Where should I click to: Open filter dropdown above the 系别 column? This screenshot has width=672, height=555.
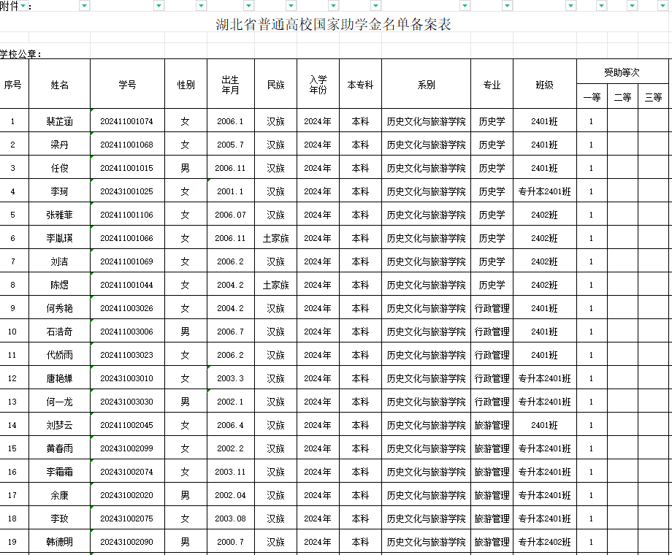[465, 6]
